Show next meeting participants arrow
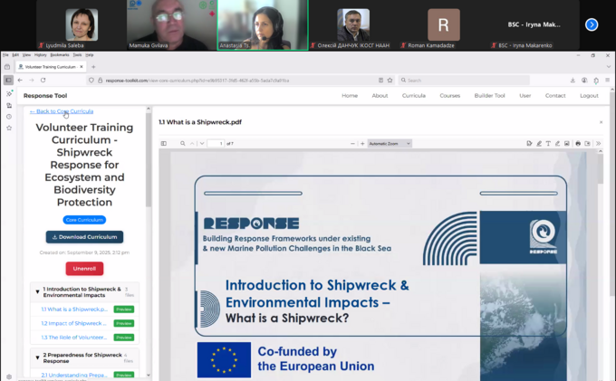The height and width of the screenshot is (381, 616). 592,24
